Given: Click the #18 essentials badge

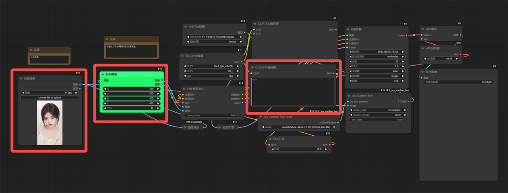Looking at the screenshot, I should click(193, 121).
